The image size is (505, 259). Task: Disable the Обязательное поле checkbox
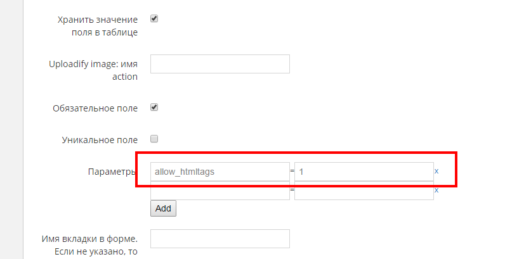(x=154, y=107)
